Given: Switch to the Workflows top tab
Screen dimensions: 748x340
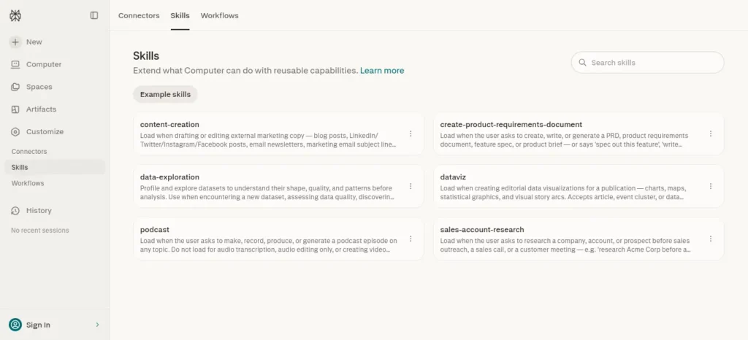Looking at the screenshot, I should [x=219, y=16].
